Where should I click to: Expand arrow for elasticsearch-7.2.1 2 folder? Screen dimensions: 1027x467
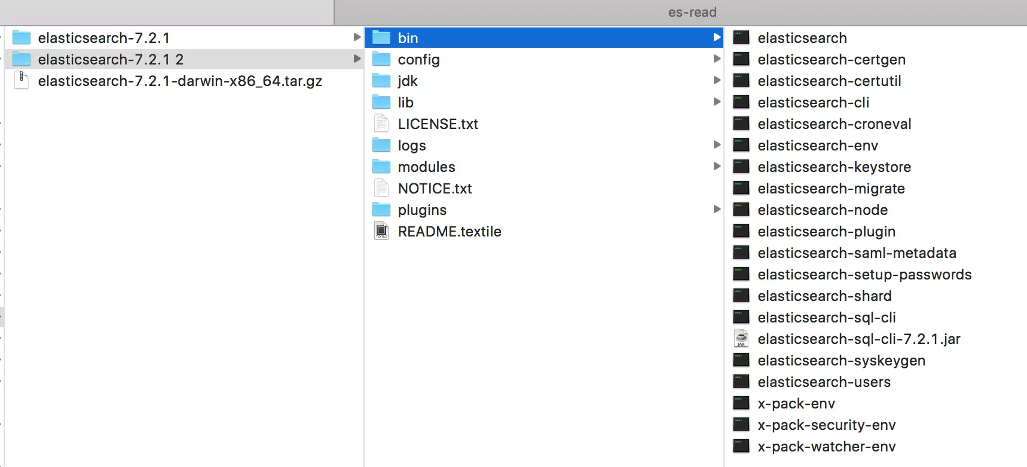click(357, 59)
